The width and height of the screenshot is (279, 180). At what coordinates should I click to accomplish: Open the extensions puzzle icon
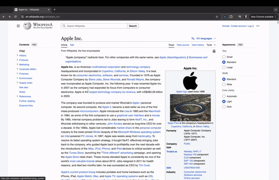coord(231,17)
